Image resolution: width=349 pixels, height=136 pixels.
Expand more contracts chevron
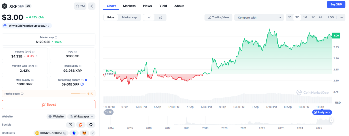click(93, 133)
